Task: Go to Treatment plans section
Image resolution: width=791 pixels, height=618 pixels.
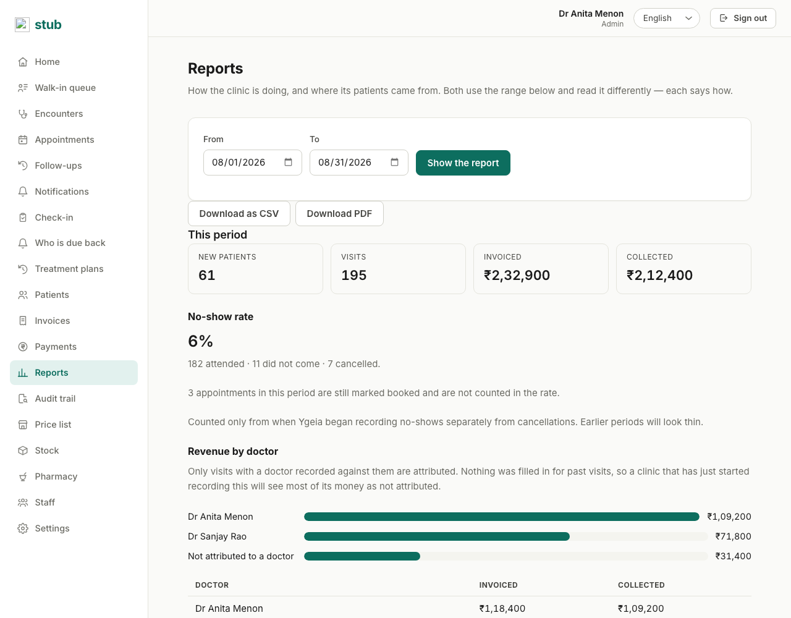Action: pos(74,269)
